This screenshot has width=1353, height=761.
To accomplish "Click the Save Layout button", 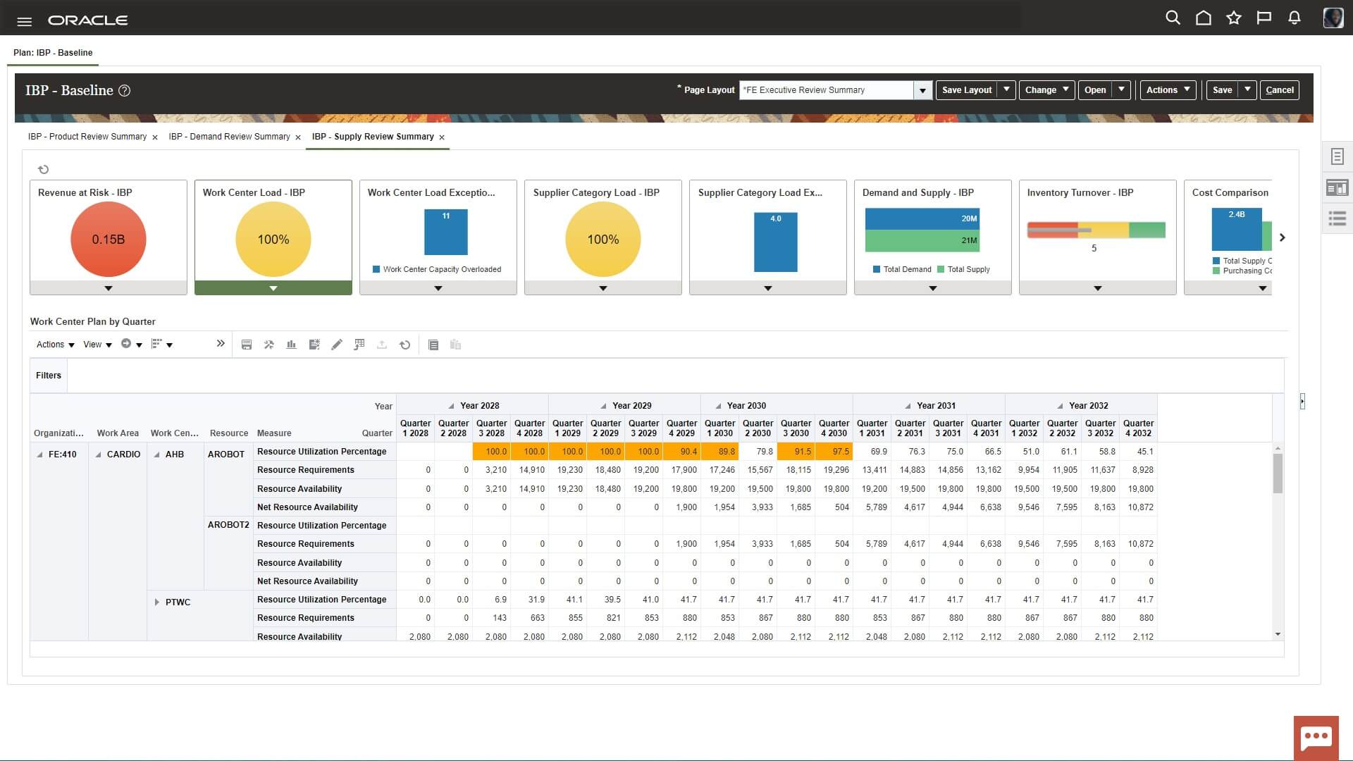I will click(x=966, y=90).
